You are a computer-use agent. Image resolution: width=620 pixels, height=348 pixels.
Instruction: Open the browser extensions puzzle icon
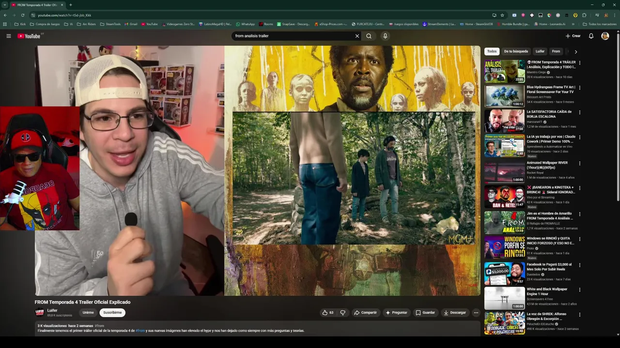click(584, 15)
